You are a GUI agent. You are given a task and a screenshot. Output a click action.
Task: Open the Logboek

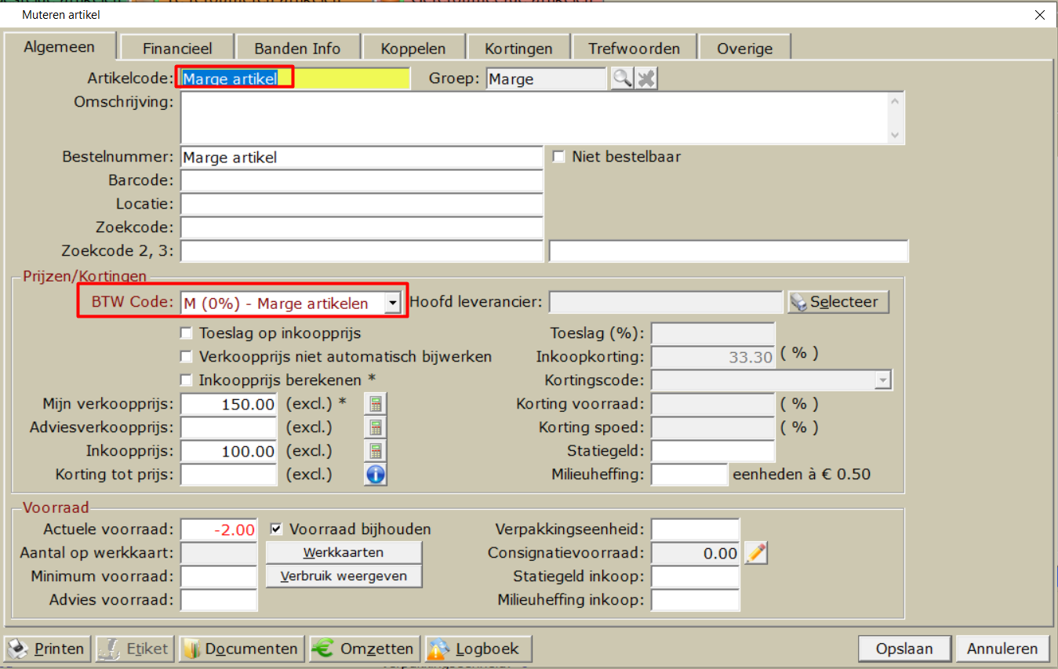(478, 649)
